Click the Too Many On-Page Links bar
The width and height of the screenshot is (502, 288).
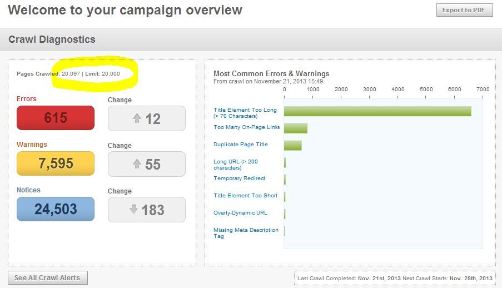295,128
